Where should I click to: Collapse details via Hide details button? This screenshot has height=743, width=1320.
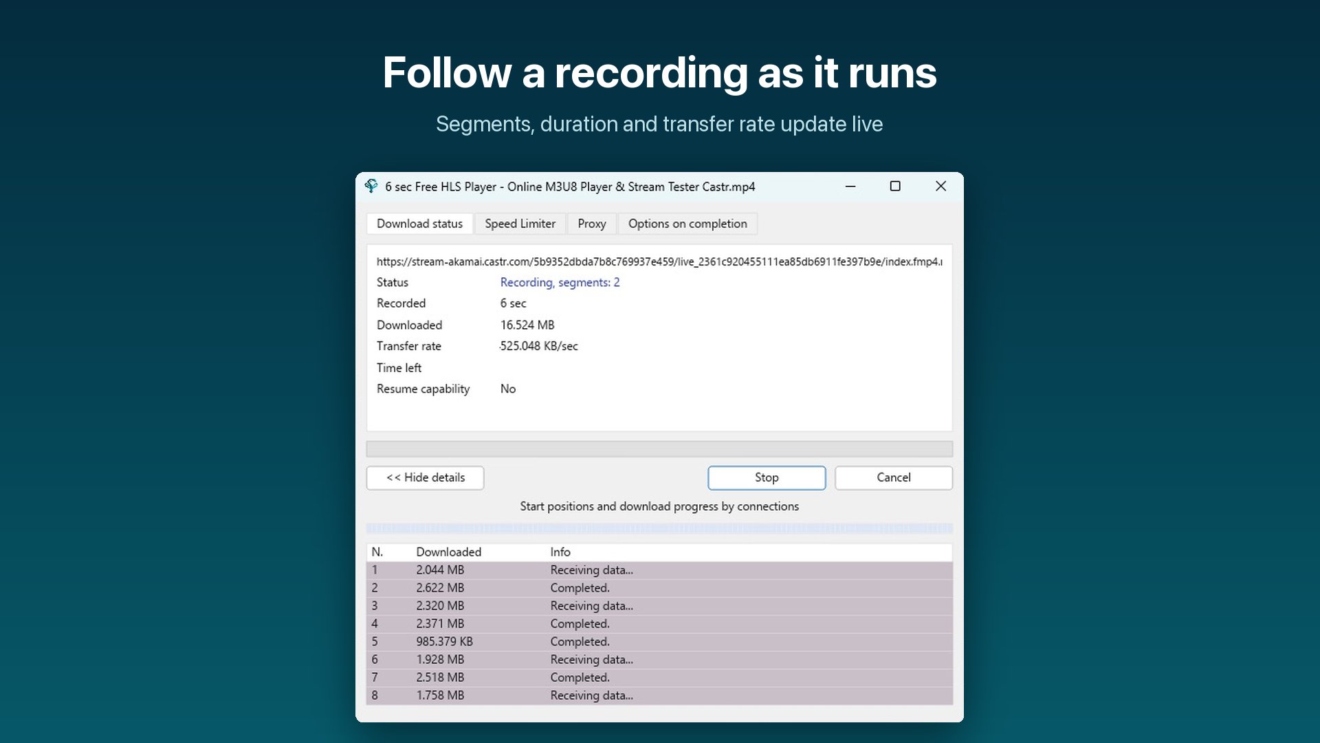coord(425,477)
